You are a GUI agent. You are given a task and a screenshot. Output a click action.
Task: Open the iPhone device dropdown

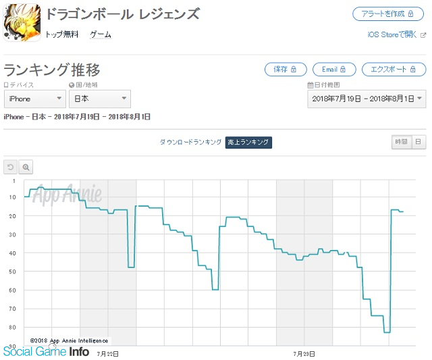click(x=35, y=99)
